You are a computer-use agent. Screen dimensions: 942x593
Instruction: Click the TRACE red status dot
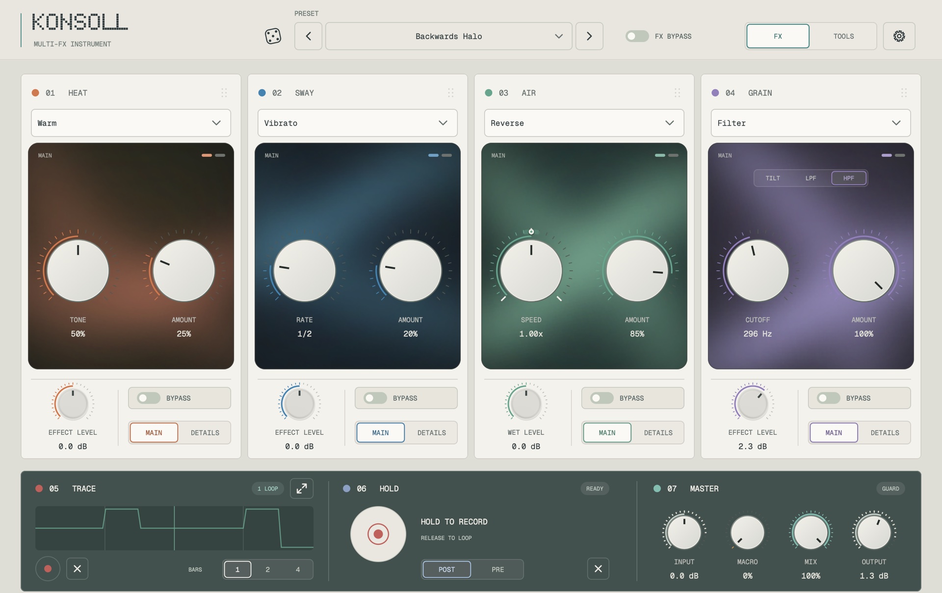39,489
